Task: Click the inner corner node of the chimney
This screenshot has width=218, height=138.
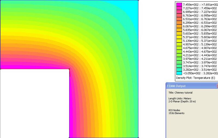Action: click(69, 69)
